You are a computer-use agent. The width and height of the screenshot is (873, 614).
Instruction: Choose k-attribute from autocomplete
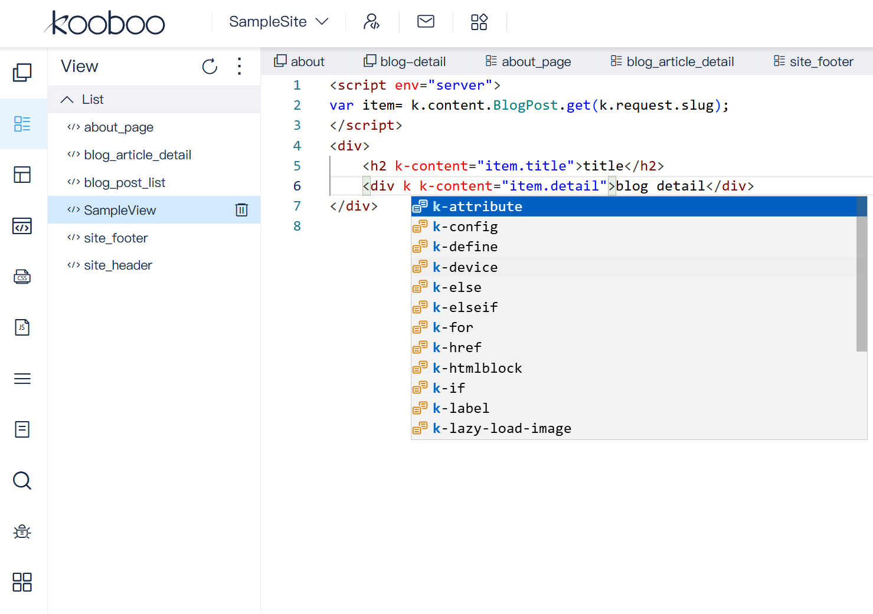[634, 206]
